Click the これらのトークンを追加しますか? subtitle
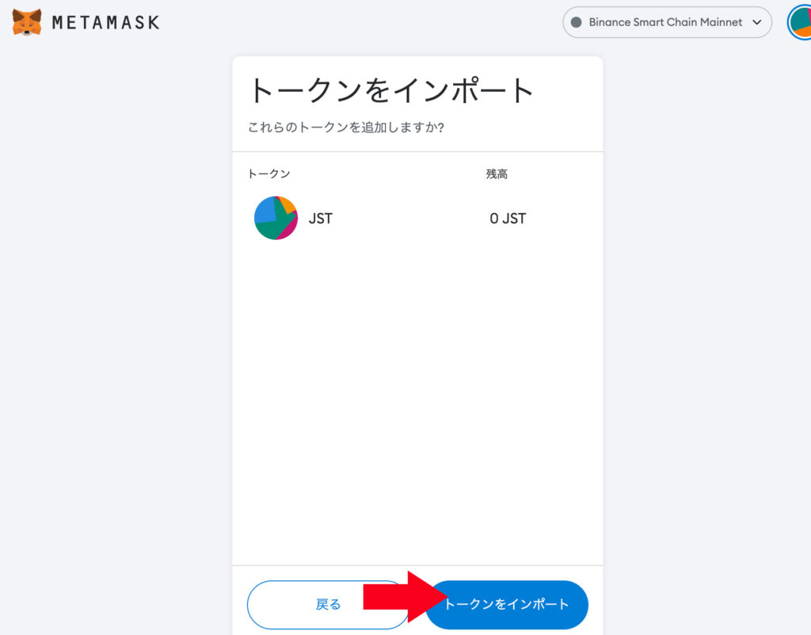The image size is (811, 635). tap(345, 127)
